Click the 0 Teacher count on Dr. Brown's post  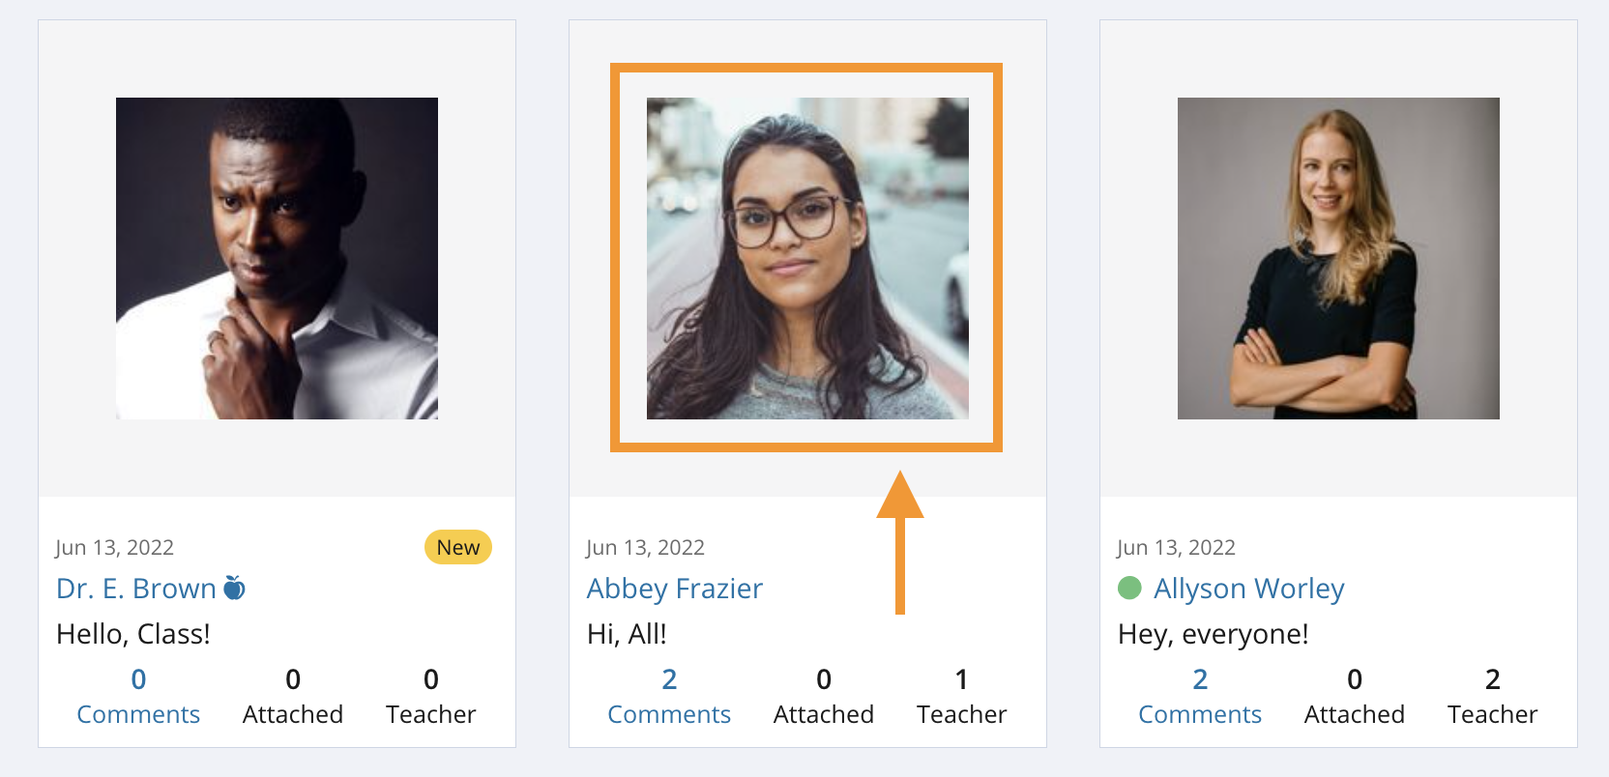(x=430, y=696)
